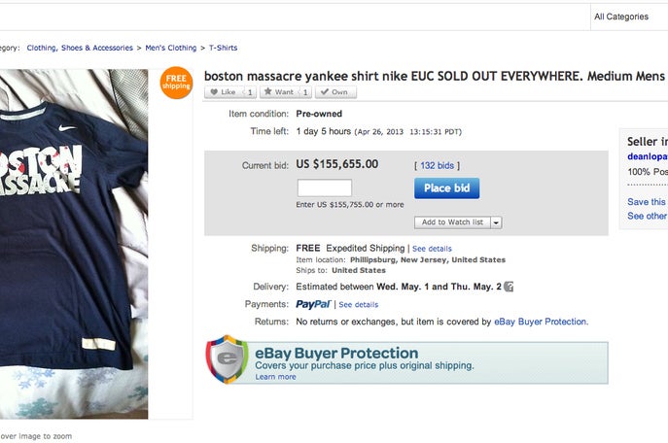The image size is (668, 443).
Task: Select the T-Shirts breadcrumb
Action: [222, 48]
